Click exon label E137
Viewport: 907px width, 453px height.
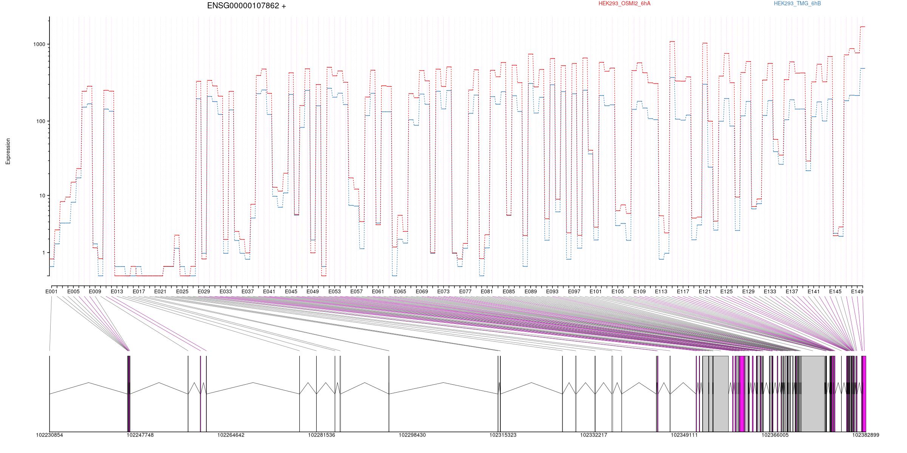pos(792,292)
